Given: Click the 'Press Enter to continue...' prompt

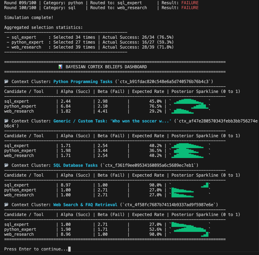Looking at the screenshot, I should pos(36,249).
